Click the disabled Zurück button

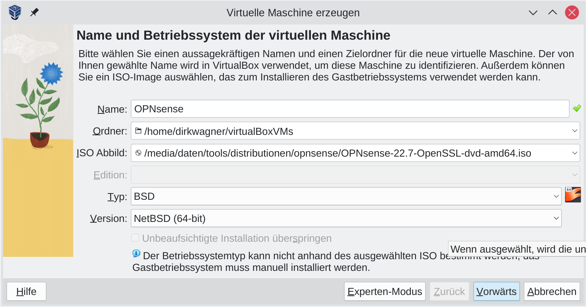tap(449, 291)
